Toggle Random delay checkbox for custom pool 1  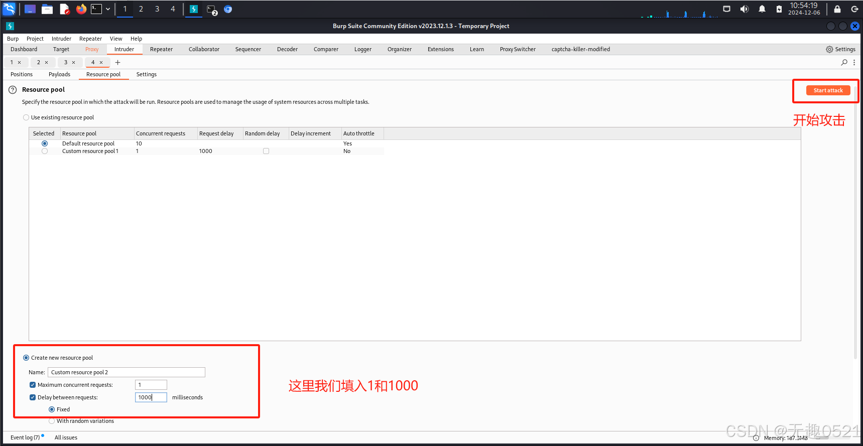click(x=266, y=151)
